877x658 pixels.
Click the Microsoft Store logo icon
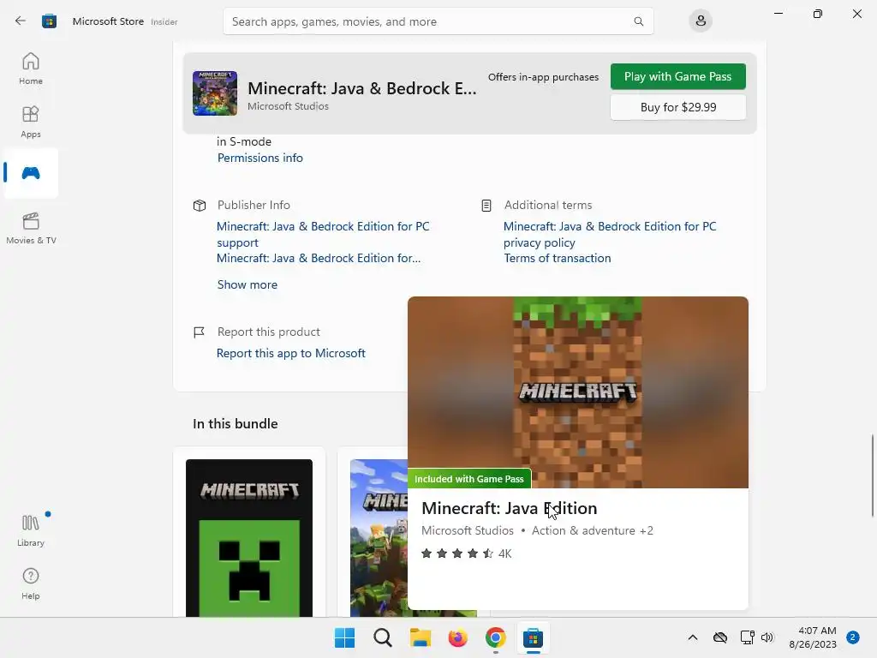[49, 21]
